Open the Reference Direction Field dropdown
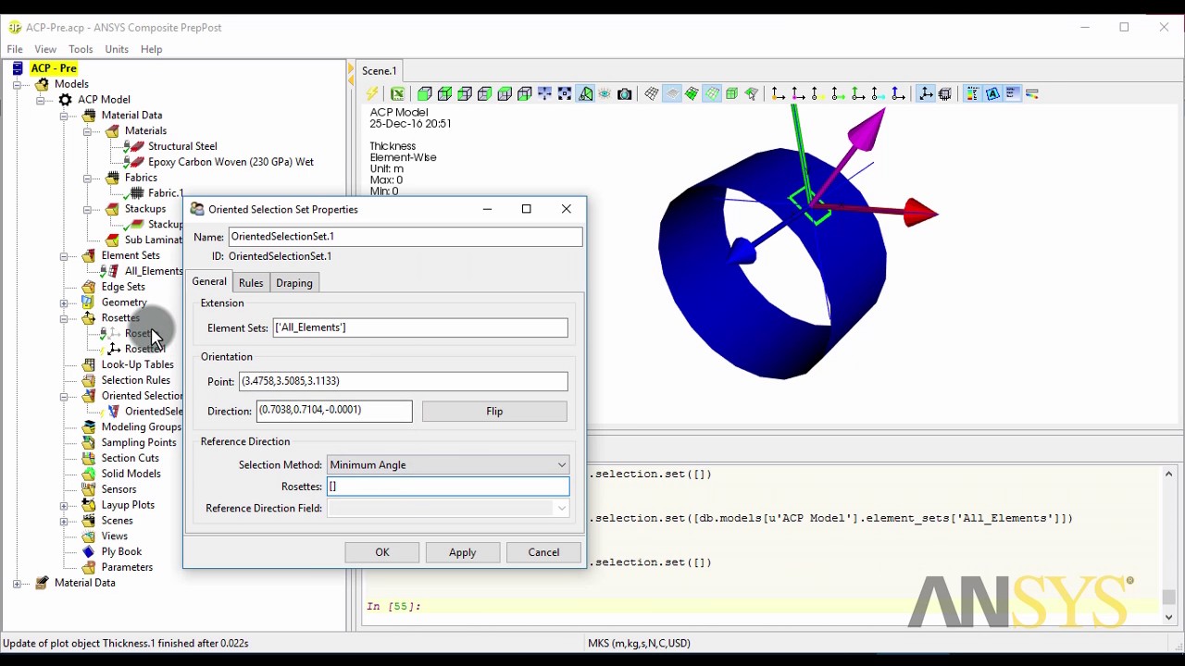Screen dimensions: 1185x666 point(448,508)
